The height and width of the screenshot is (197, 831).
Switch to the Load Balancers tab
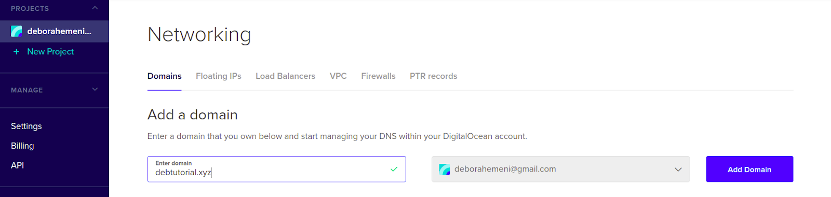[285, 76]
